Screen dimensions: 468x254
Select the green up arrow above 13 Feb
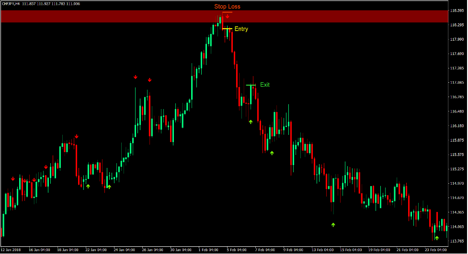[x=333, y=224]
